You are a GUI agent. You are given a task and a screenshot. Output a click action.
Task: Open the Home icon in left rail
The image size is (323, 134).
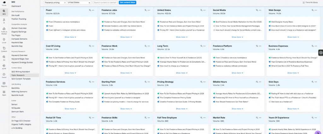point(4,3)
